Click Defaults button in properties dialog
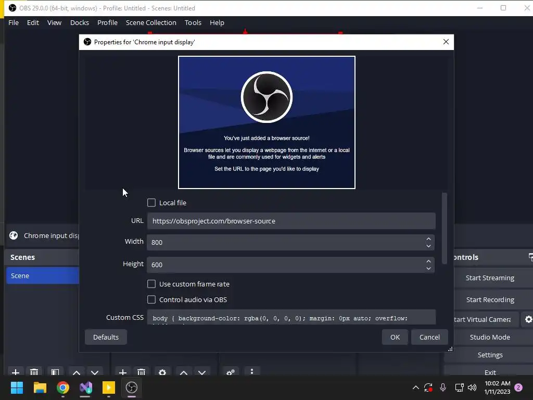 click(106, 337)
